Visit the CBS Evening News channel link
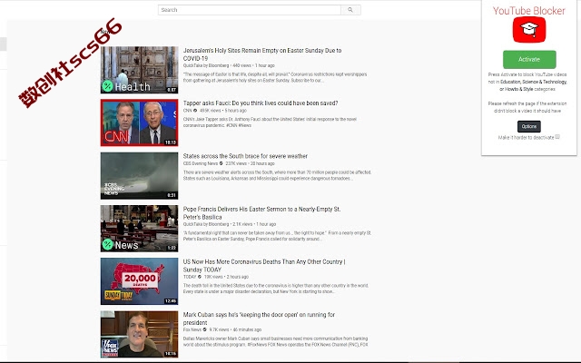 [201, 163]
